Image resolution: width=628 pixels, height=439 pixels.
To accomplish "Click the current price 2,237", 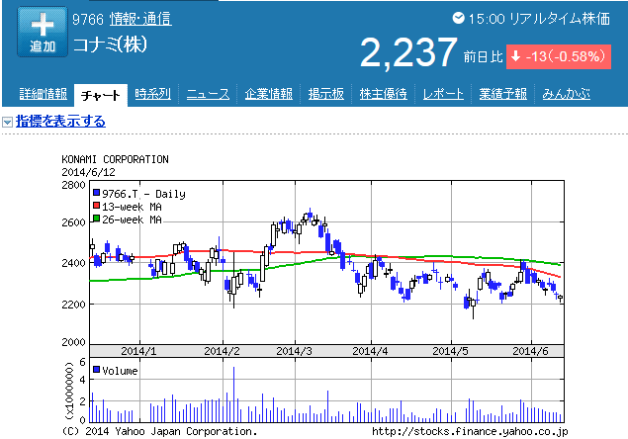I will tap(408, 52).
